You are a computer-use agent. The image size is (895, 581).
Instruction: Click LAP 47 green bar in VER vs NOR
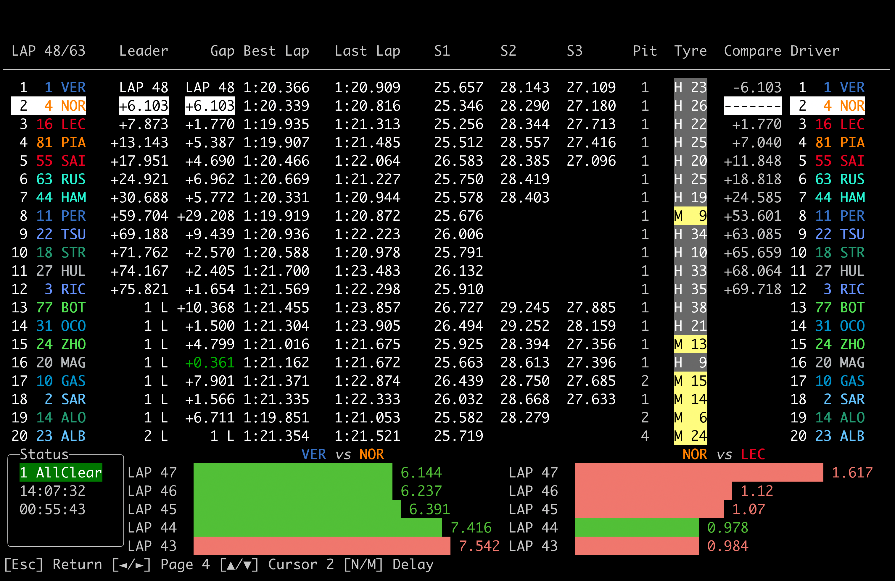coord(293,473)
